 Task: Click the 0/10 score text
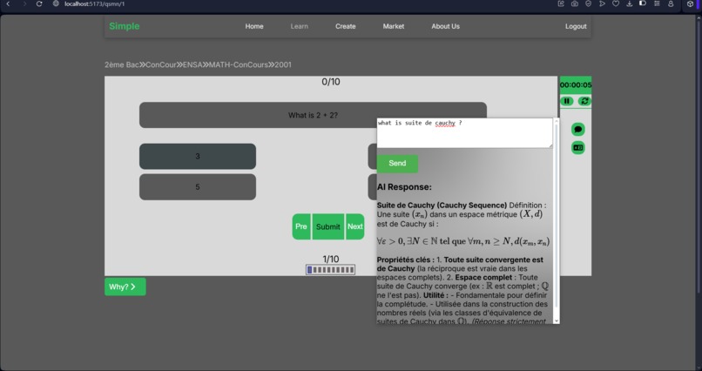331,82
